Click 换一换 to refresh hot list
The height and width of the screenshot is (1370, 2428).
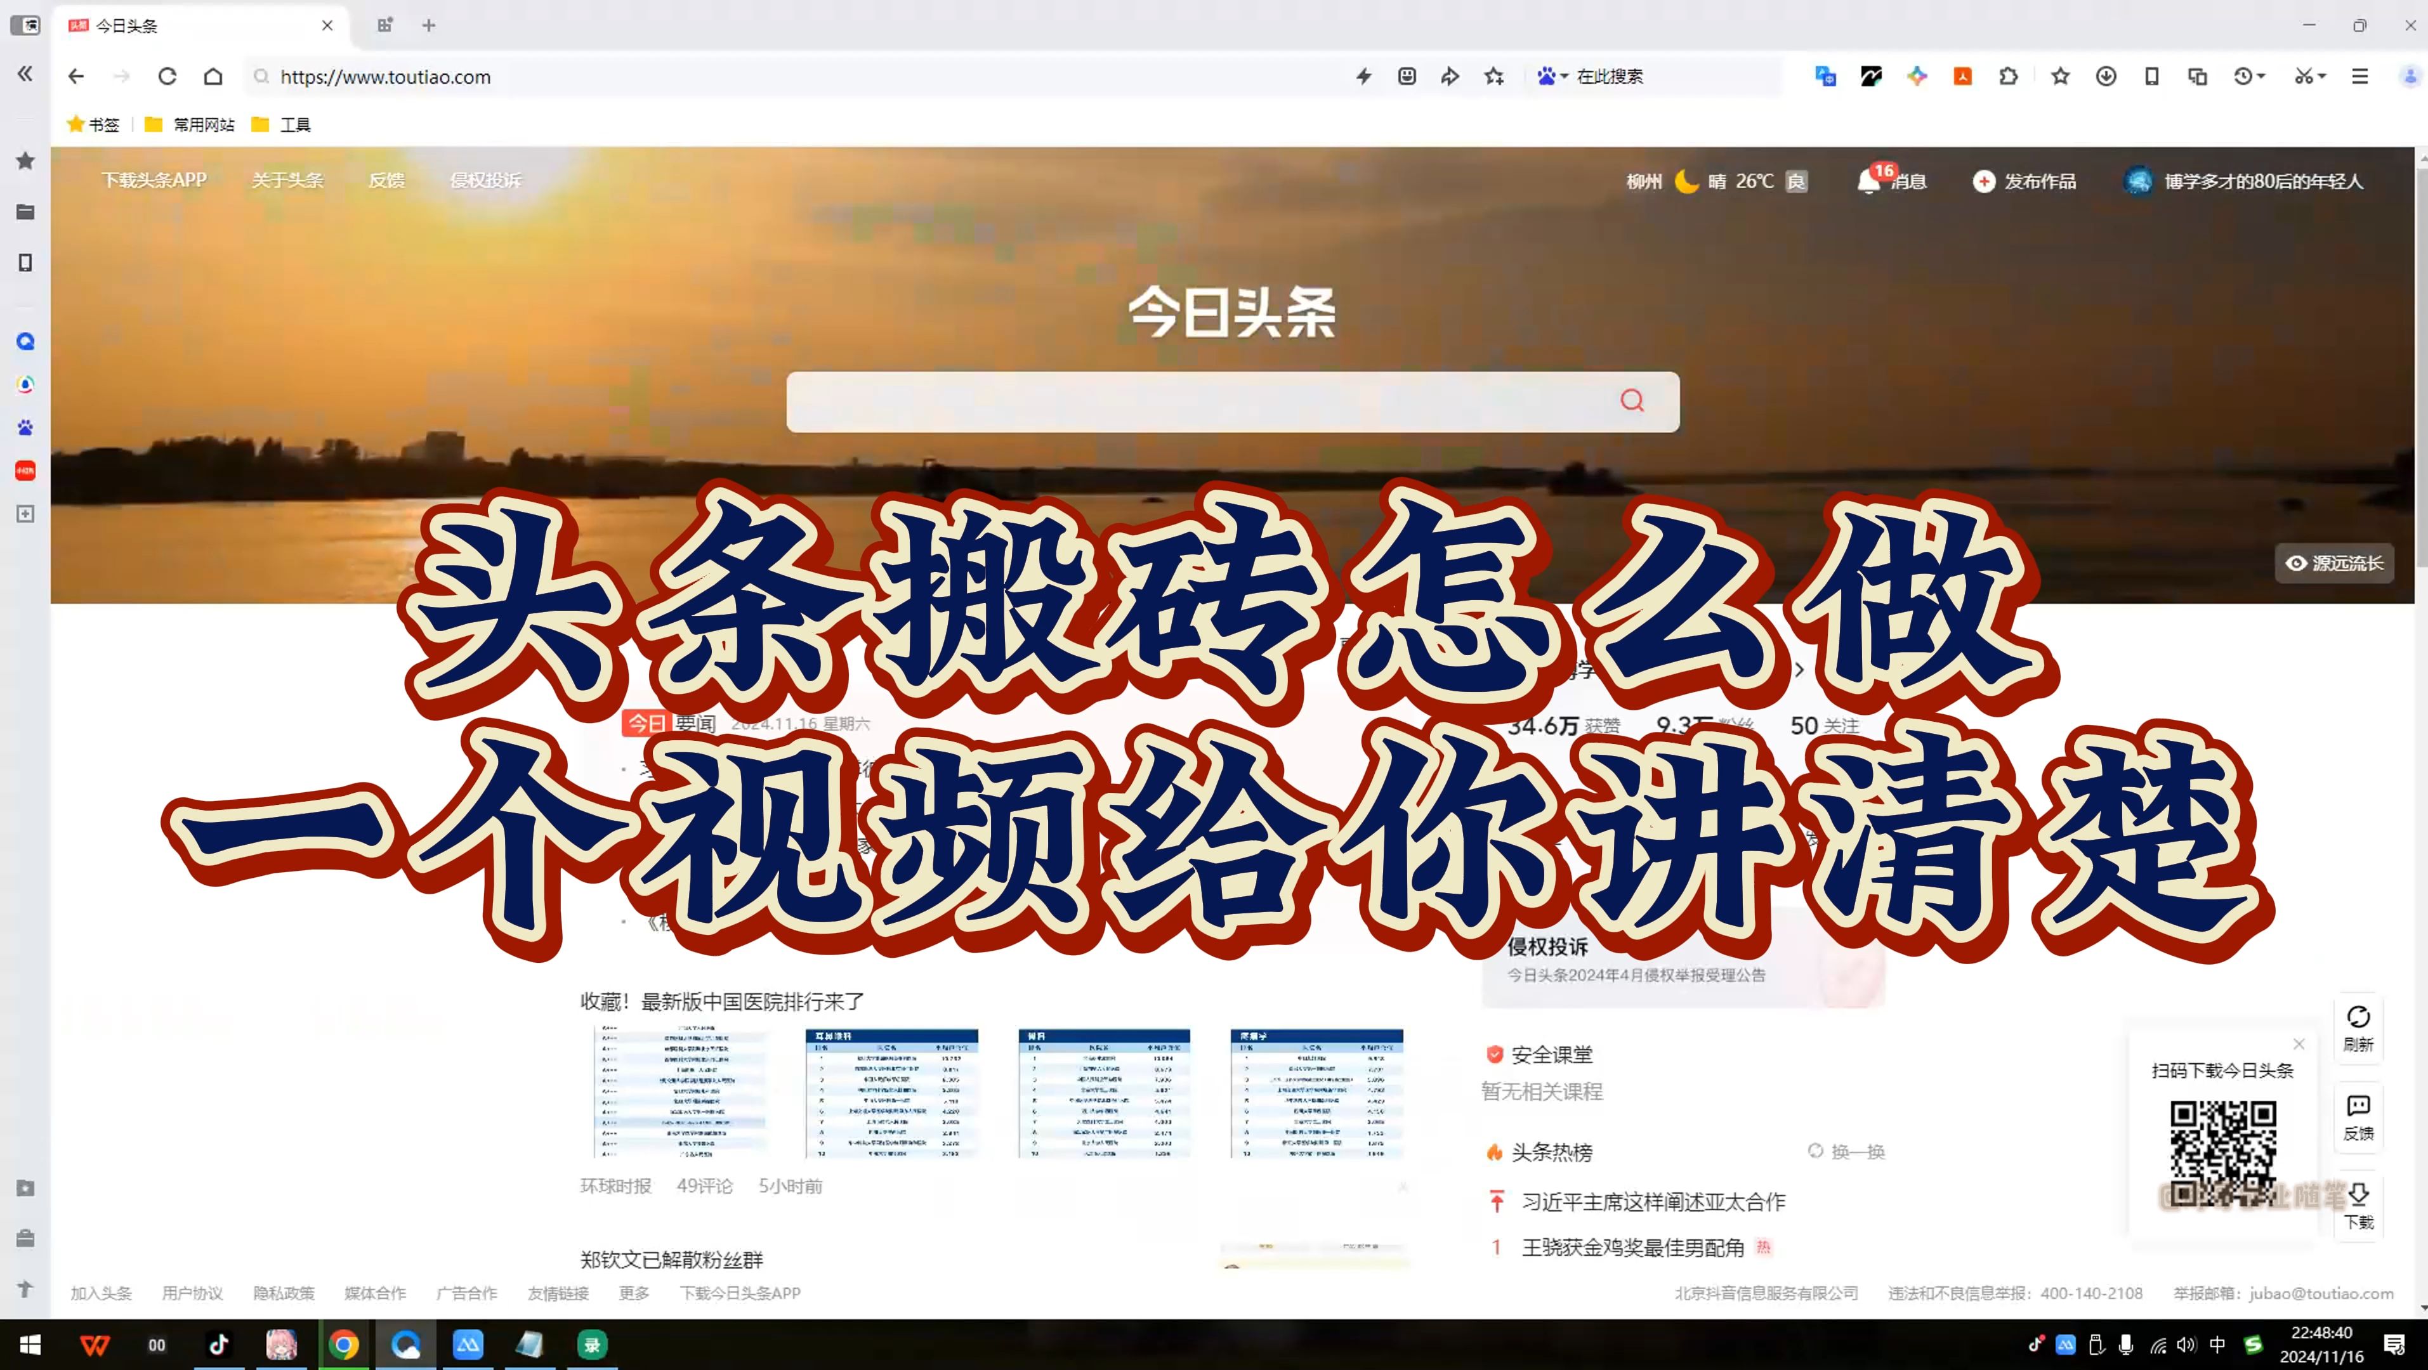(1846, 1151)
